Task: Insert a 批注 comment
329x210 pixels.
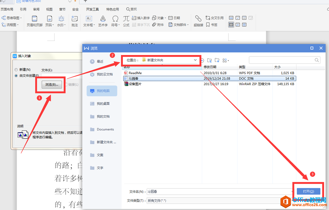Action: point(75,21)
